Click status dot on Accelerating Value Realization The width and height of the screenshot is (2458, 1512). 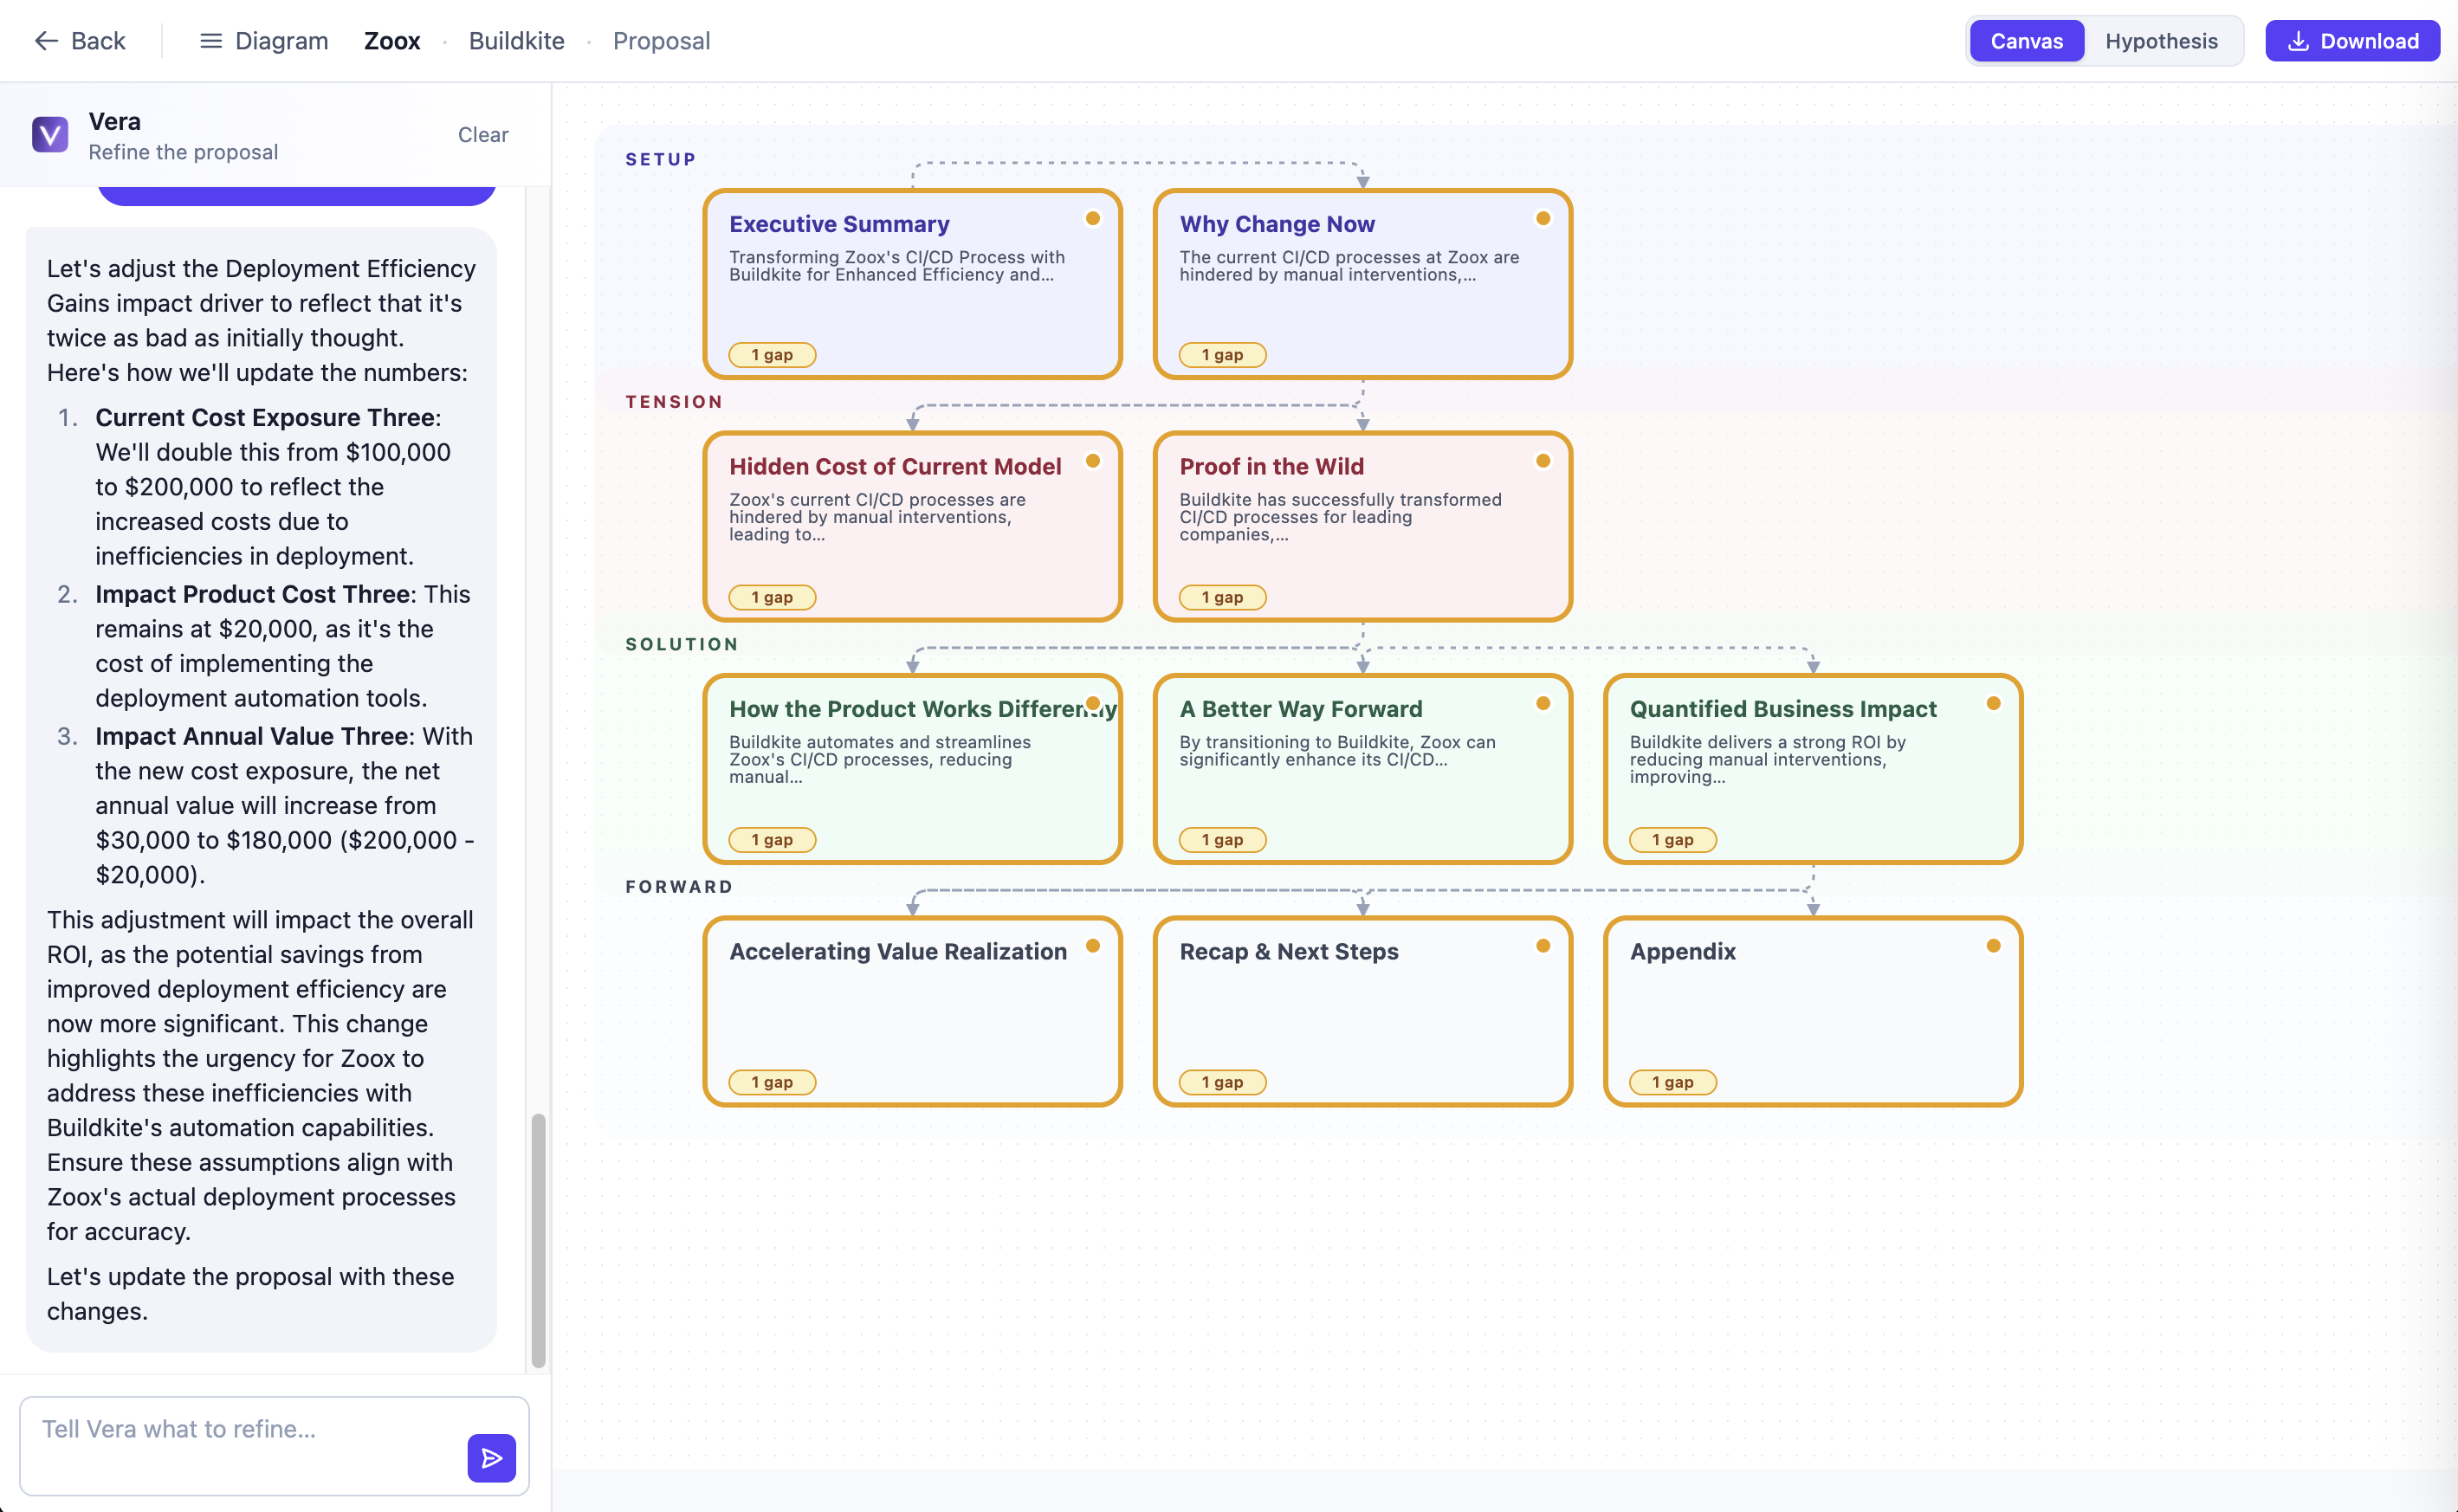1093,946
